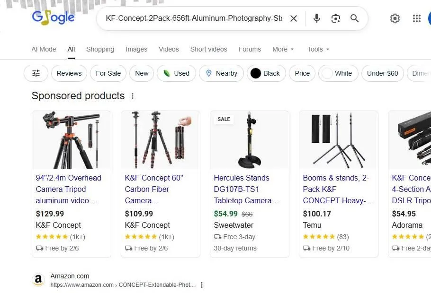The image size is (431, 293).
Task: Open Google Lens image search
Action: (x=335, y=18)
